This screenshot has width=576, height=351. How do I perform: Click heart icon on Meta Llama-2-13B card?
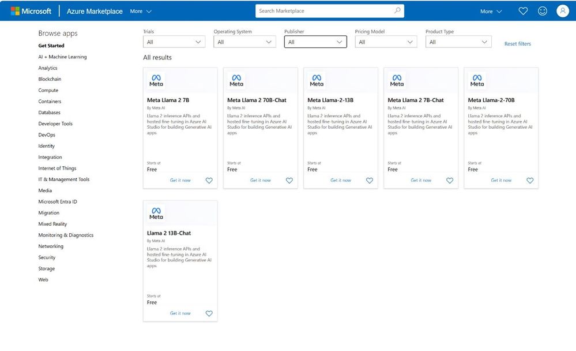tap(370, 181)
